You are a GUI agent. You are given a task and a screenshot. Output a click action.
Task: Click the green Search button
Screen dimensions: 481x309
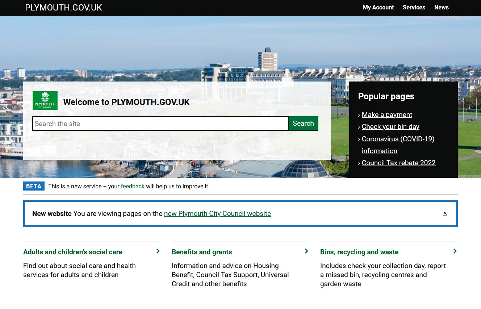(x=304, y=124)
